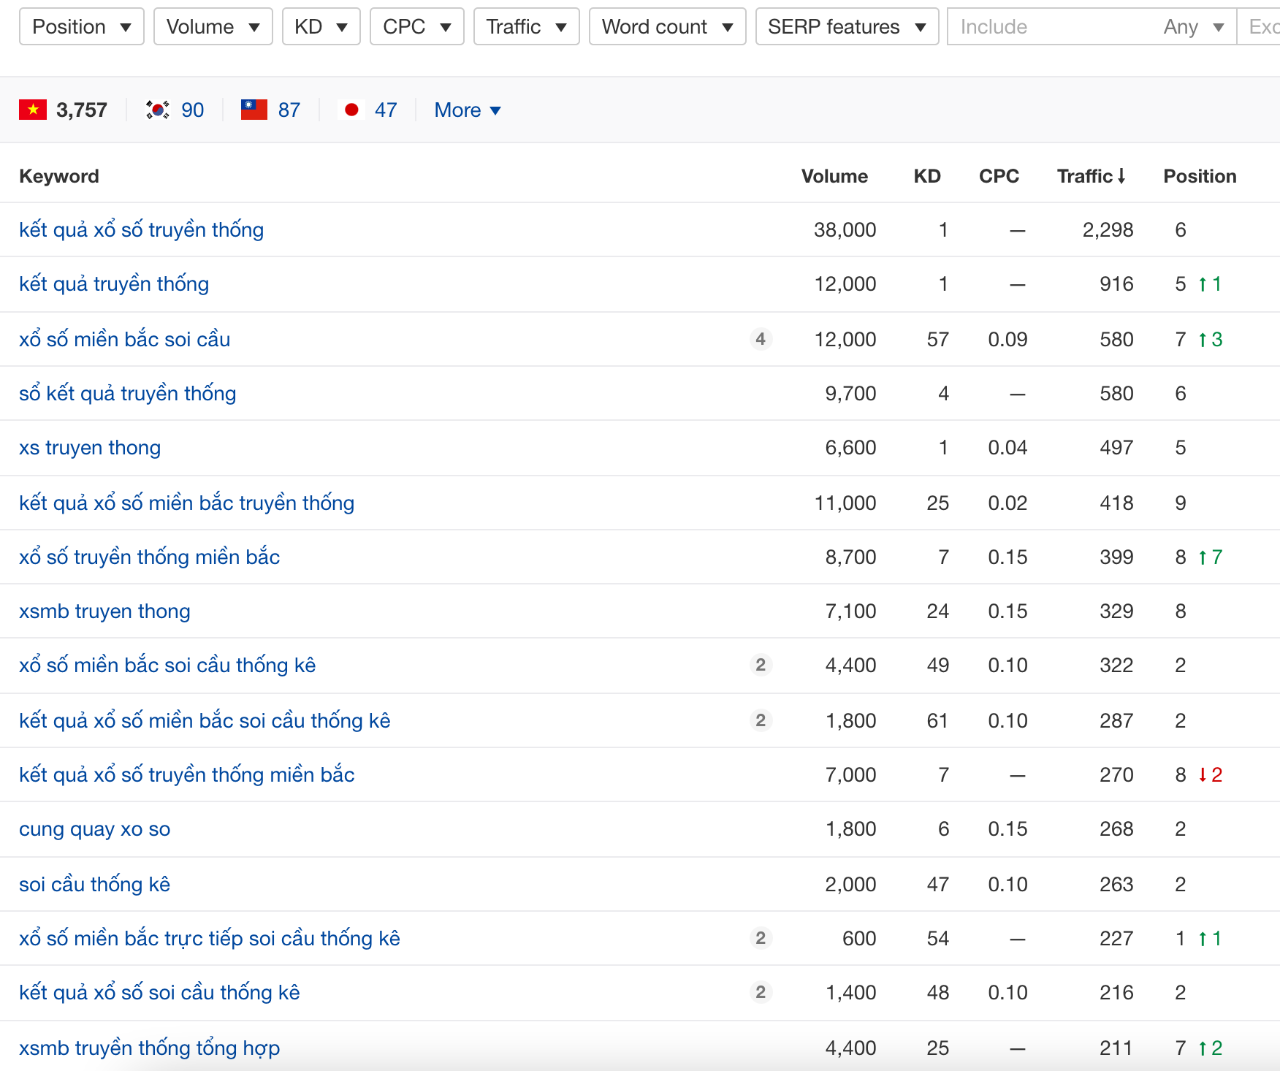Open keyword xổ số miền bắc soi cầu thống kê
Screen dimensions: 1280x1071
coord(167,665)
